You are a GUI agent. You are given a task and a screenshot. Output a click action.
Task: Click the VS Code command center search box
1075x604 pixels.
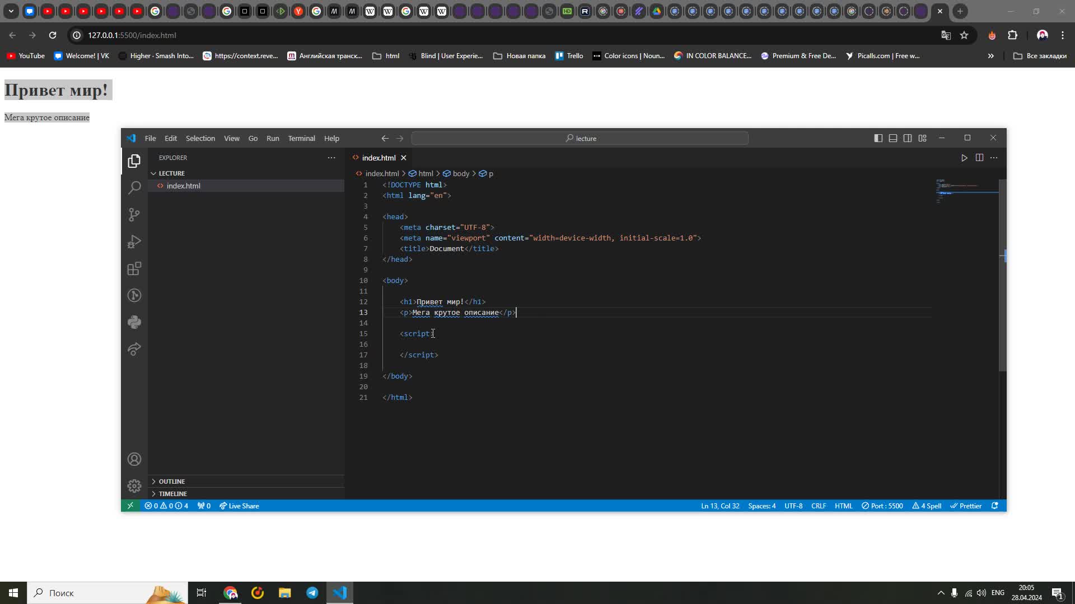[580, 138]
